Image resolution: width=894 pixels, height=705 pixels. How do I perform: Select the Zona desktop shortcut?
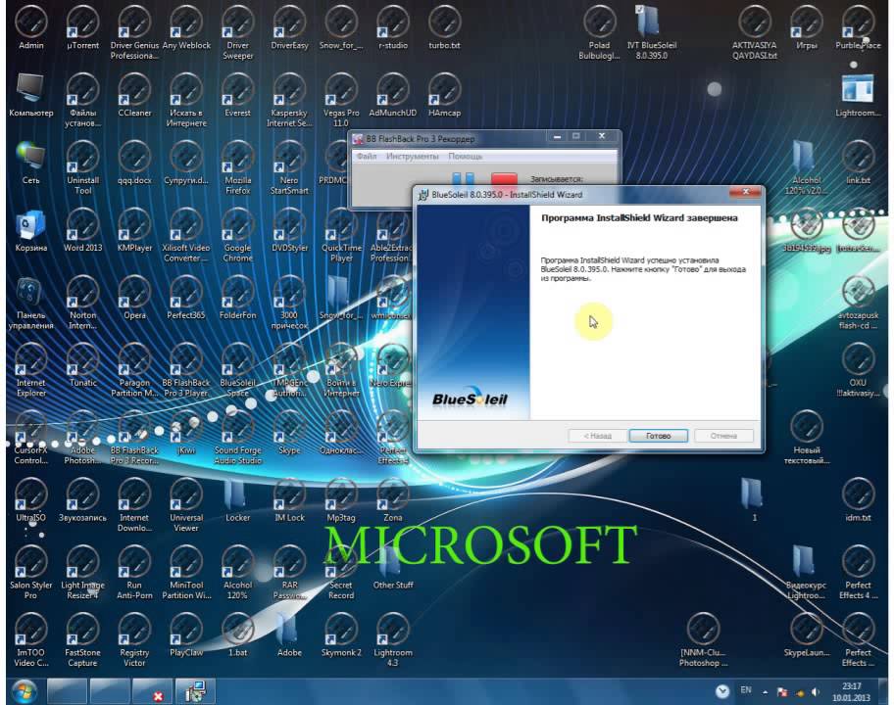pos(393,500)
